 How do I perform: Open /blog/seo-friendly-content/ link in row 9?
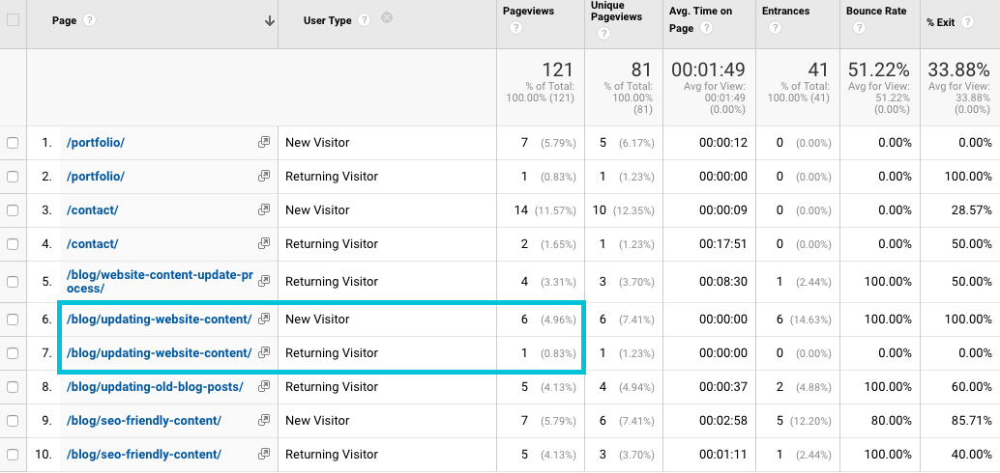(x=144, y=421)
